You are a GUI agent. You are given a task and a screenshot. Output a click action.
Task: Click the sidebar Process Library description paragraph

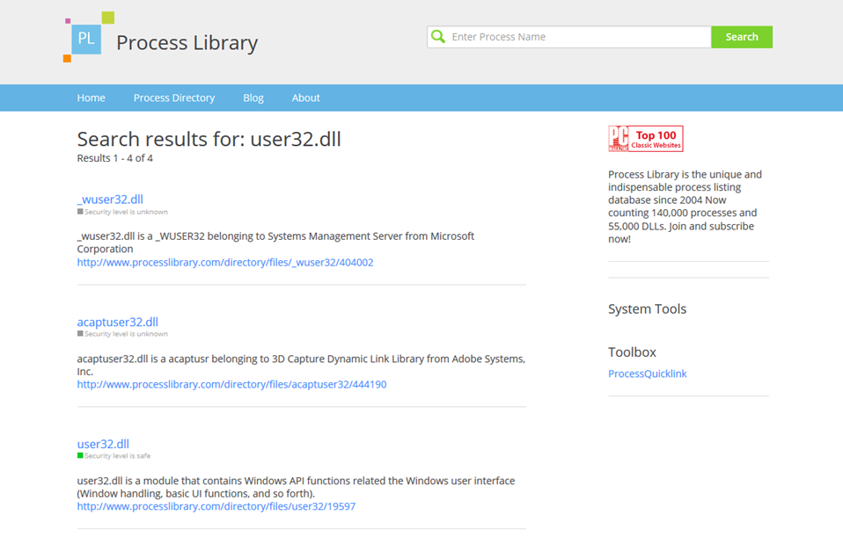click(x=685, y=207)
